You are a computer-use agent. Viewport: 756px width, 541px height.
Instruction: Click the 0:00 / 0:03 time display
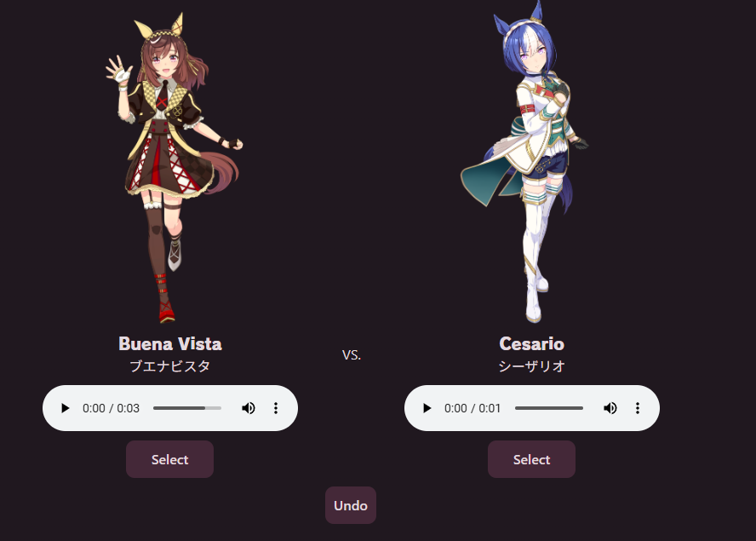tap(111, 408)
